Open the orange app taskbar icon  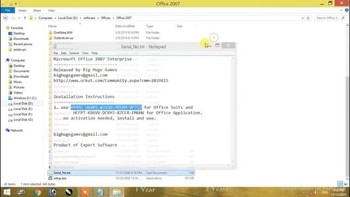[85, 192]
